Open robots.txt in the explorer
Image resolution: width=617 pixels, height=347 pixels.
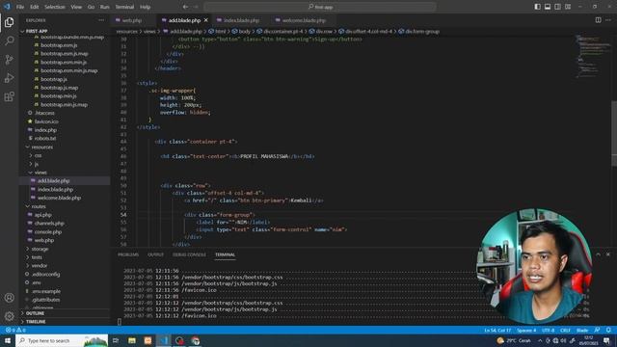click(45, 138)
